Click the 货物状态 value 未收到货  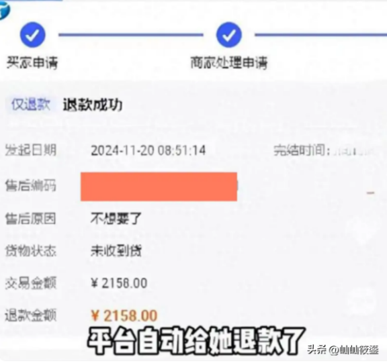(x=116, y=251)
